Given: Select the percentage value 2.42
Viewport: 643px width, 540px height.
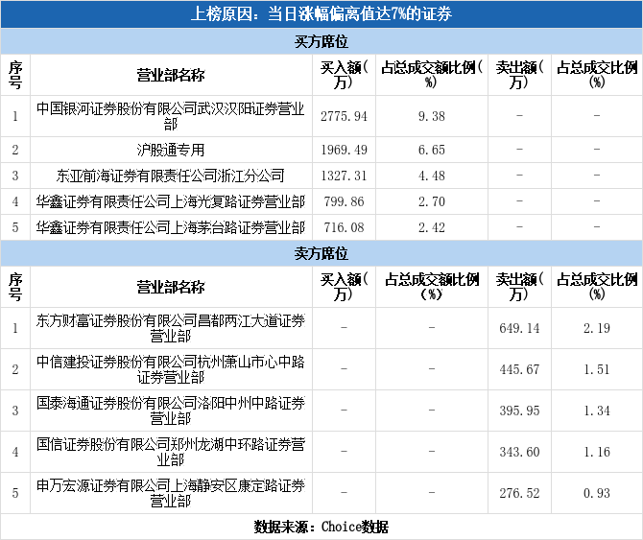Looking at the screenshot, I should [432, 227].
